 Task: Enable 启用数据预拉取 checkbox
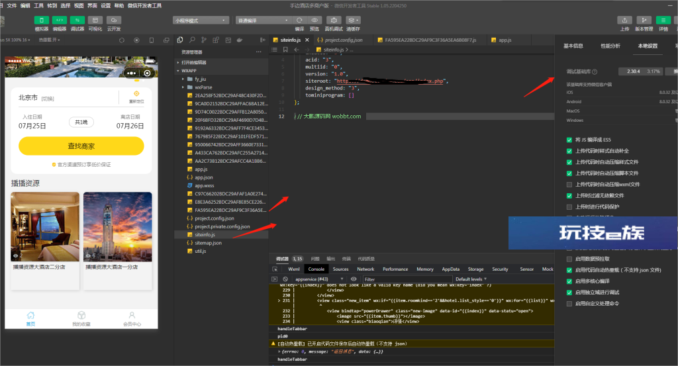[569, 259]
